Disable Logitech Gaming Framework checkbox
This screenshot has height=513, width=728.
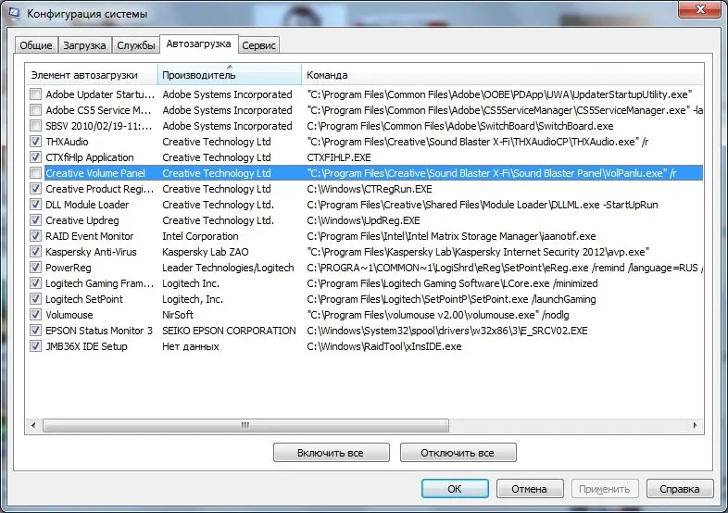[36, 283]
